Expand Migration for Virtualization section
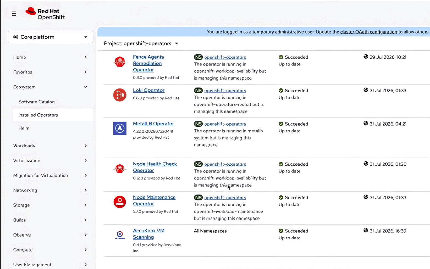 click(50, 175)
